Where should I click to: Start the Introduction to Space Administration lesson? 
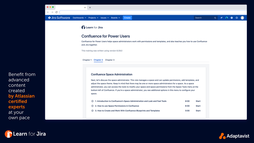click(x=198, y=101)
